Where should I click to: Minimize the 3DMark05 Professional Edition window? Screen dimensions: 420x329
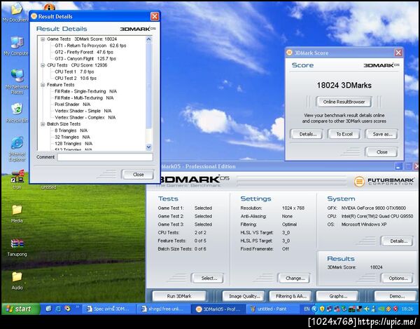pyautogui.click(x=398, y=166)
